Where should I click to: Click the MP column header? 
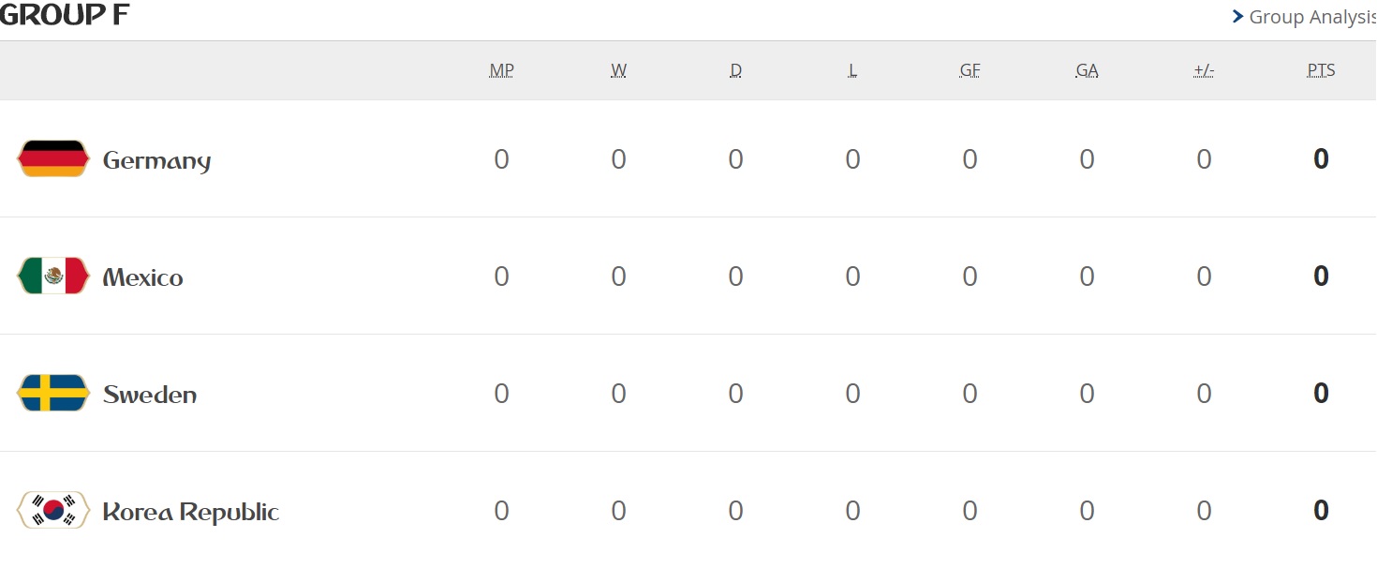502,70
